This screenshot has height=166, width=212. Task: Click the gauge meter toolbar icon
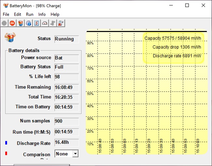click(x=45, y=23)
